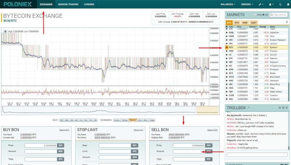This screenshot has height=165, width=291.
Task: Expand the Orders dropdown
Action: (x=247, y=4)
